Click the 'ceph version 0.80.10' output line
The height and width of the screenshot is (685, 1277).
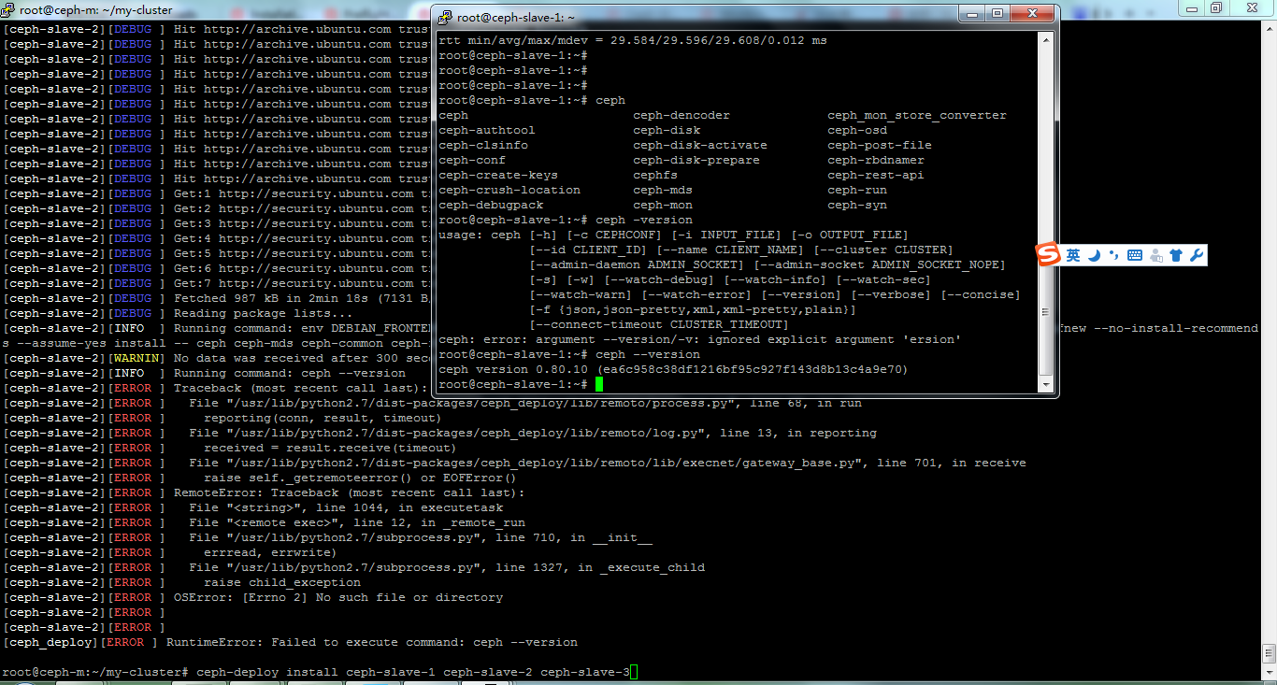(x=674, y=369)
